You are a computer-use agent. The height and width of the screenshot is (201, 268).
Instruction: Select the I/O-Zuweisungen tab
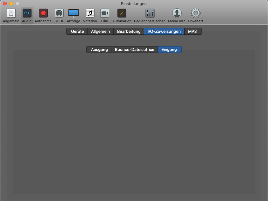click(x=164, y=32)
